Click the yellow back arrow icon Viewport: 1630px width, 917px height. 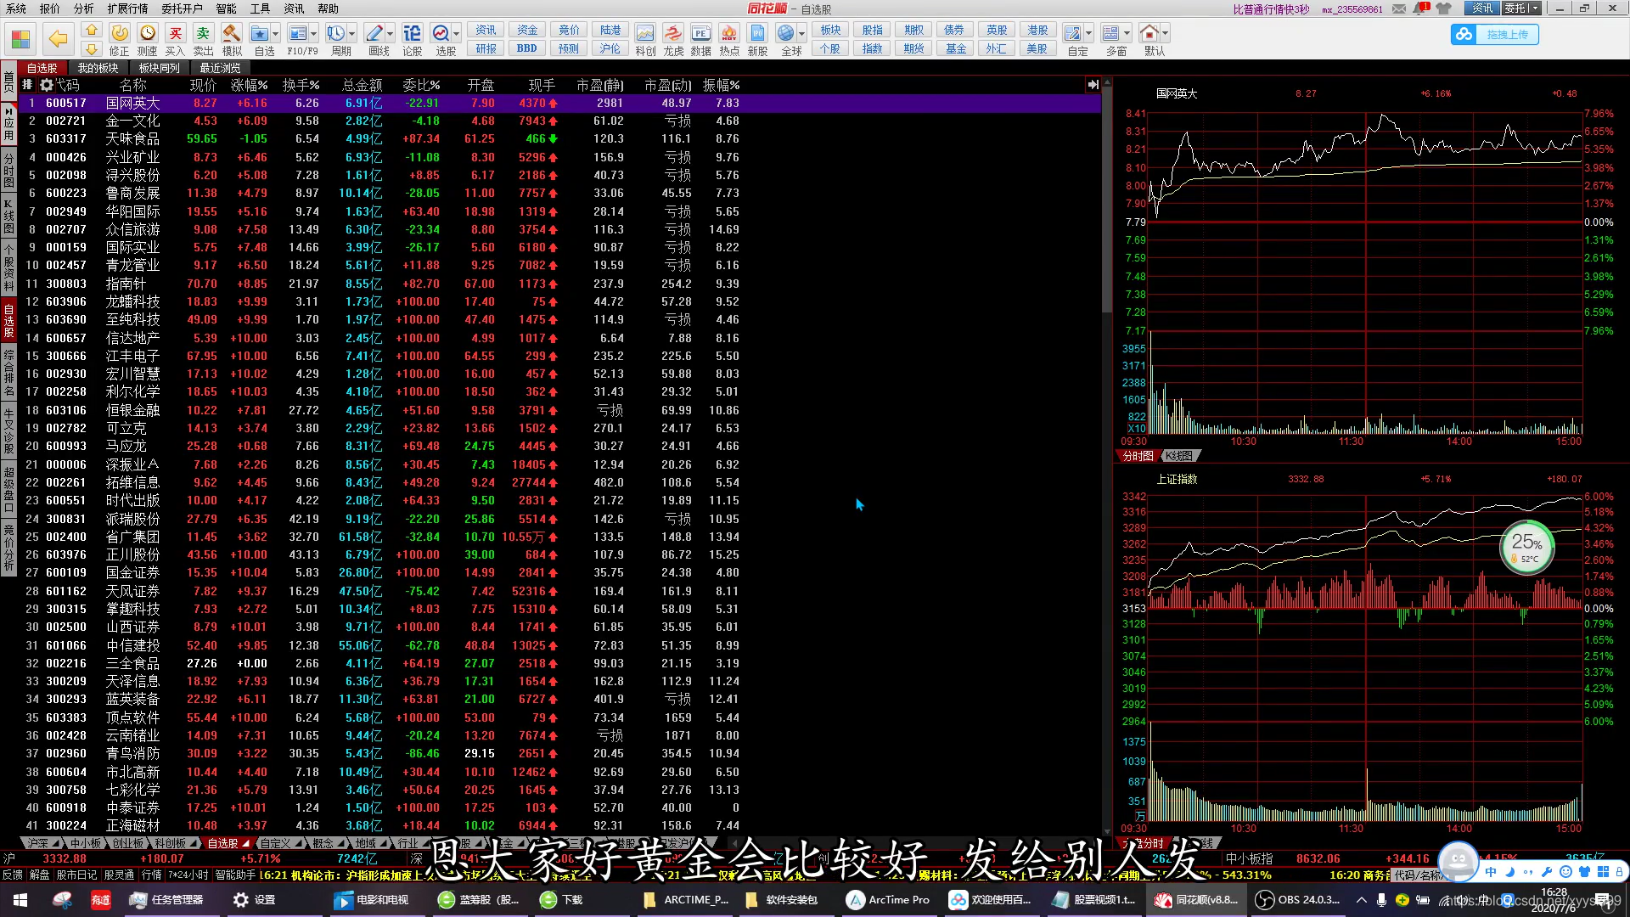58,38
